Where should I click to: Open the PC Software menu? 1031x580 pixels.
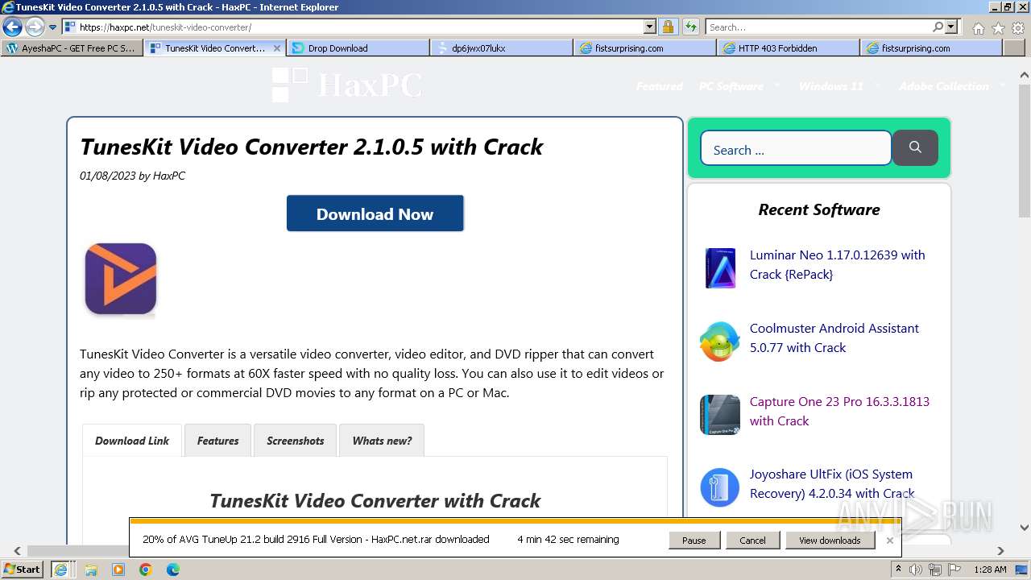click(731, 86)
